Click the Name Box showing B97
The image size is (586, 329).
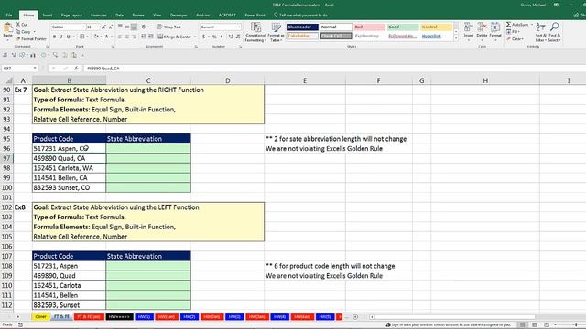19,69
